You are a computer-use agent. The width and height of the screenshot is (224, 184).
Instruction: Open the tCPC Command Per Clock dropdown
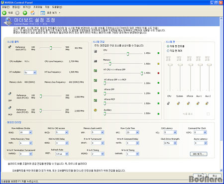point(200,132)
